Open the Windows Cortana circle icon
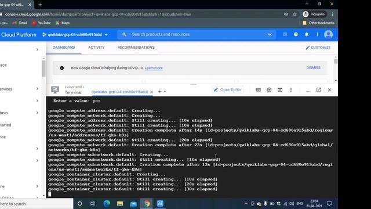 point(80,204)
